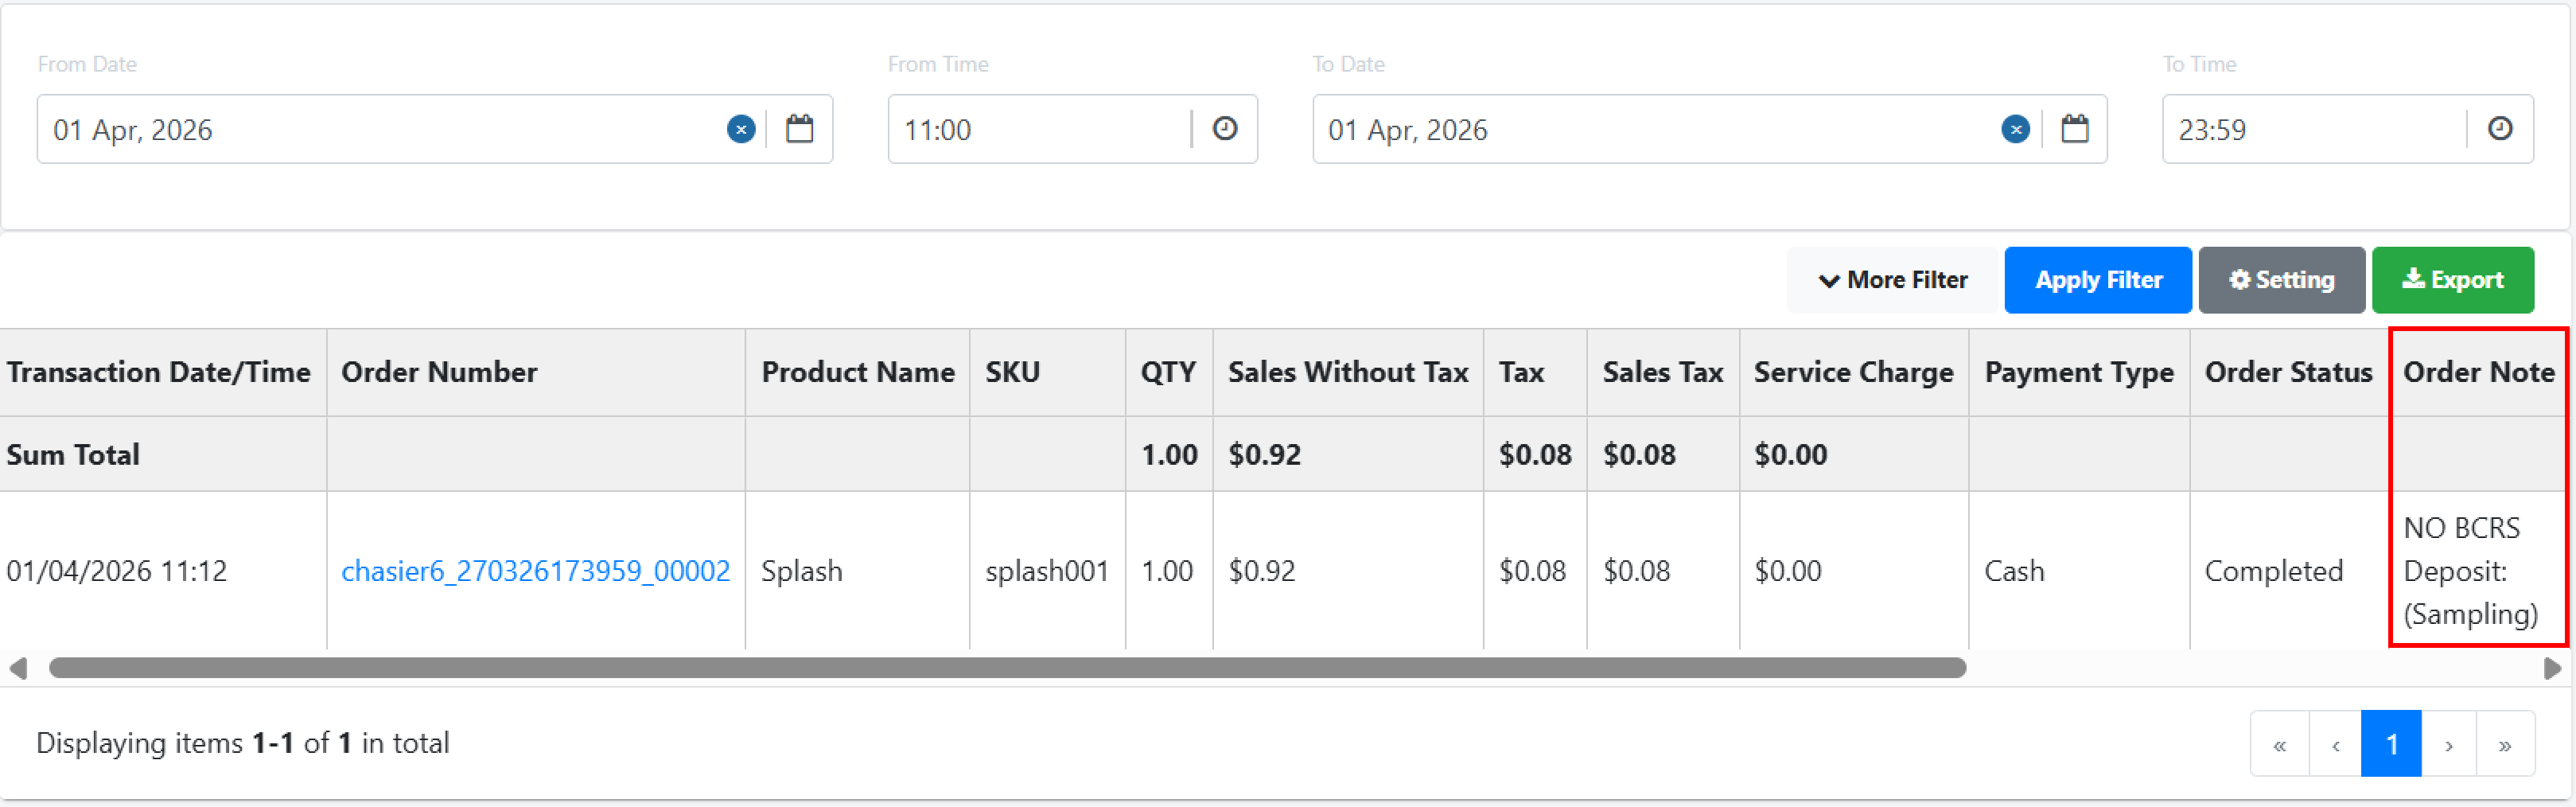Go to first page of results
2576x807 pixels.
(x=2279, y=744)
